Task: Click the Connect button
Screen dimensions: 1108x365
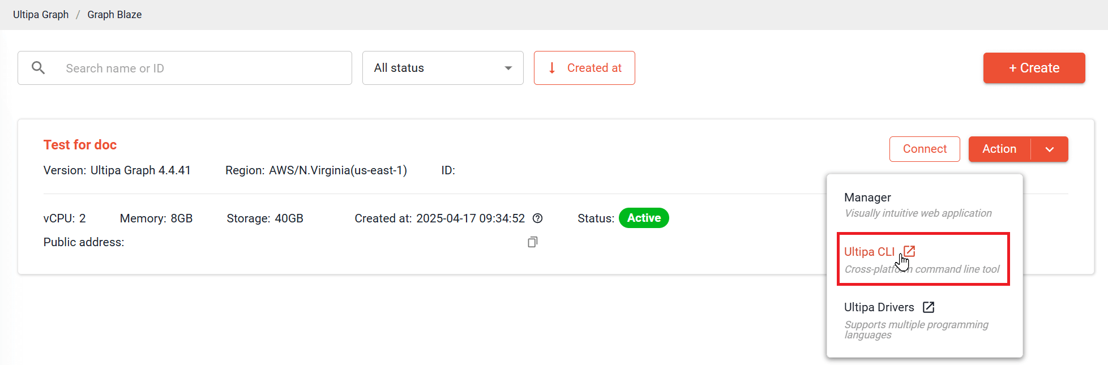Action: coord(925,149)
